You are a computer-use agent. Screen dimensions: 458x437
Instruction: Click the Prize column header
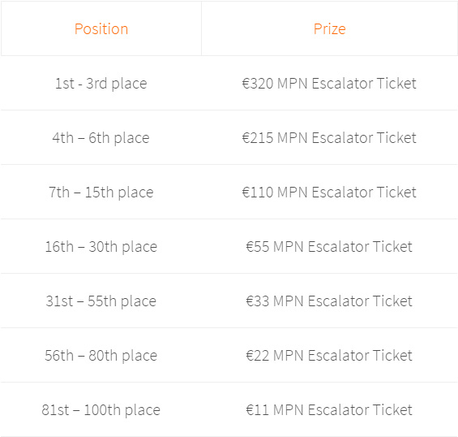tap(329, 28)
